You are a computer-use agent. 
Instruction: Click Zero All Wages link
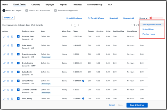point(96,18)
